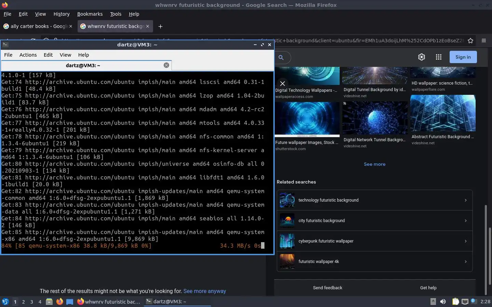The image size is (492, 307).
Task: Switch to workspace 4
Action: pyautogui.click(x=40, y=302)
